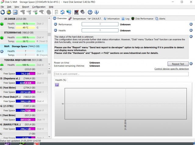Click the disk overview toolbar icon

15,12
